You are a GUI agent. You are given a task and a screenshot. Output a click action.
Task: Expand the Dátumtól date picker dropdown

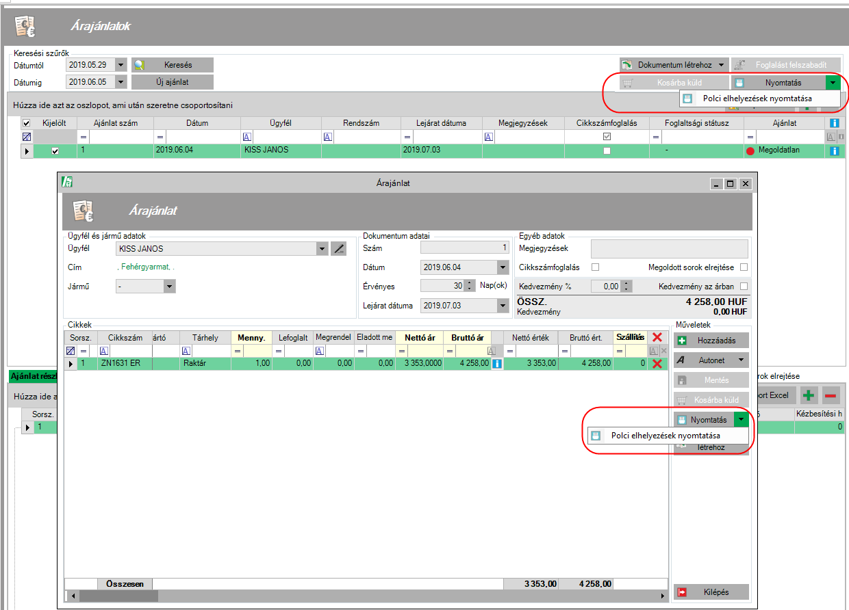pos(121,65)
